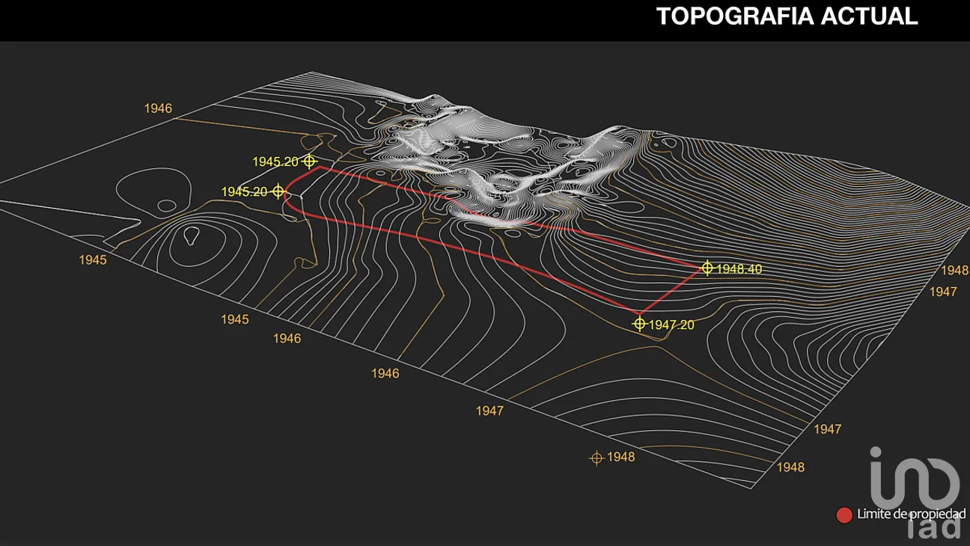Click the orange 1948 survey point crosshair
Viewport: 970px width, 546px height.
tap(597, 458)
